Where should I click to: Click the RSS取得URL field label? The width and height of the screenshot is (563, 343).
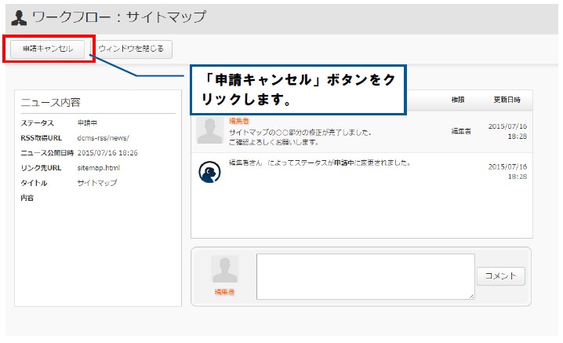point(41,138)
